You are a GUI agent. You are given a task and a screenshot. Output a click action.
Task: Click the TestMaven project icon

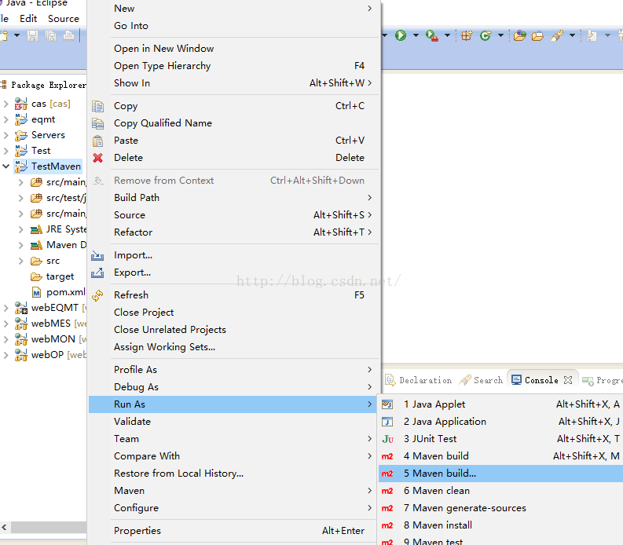tap(21, 166)
